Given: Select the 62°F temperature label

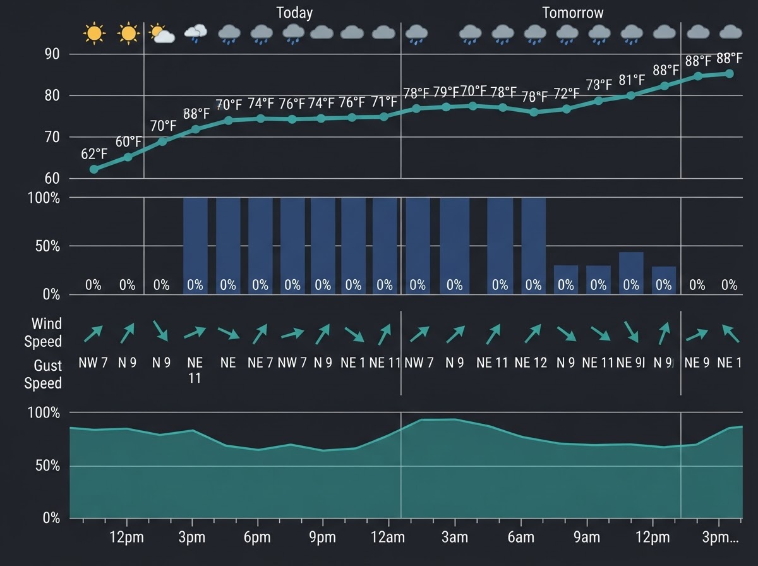Looking at the screenshot, I should pyautogui.click(x=94, y=154).
